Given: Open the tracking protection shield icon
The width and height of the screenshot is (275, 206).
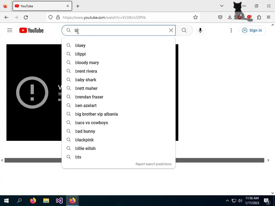Looking at the screenshot, I should coord(50,17).
